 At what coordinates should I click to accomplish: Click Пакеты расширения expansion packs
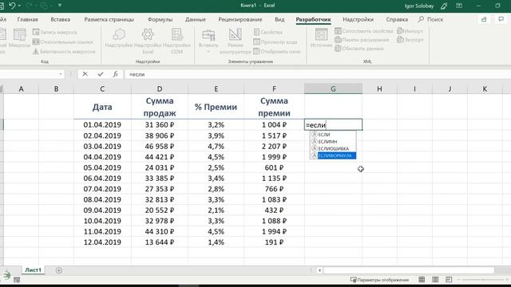(x=362, y=40)
